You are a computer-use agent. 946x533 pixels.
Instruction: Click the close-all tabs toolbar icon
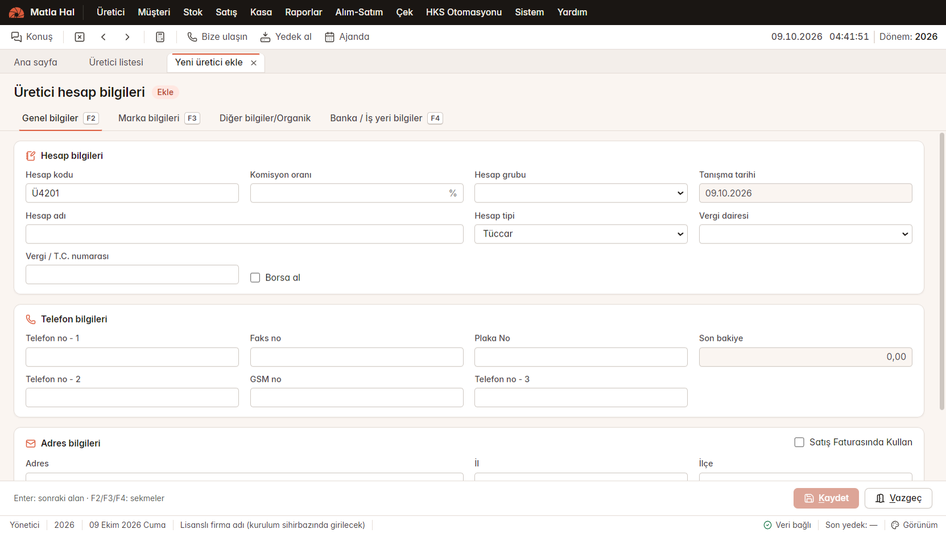click(x=80, y=37)
